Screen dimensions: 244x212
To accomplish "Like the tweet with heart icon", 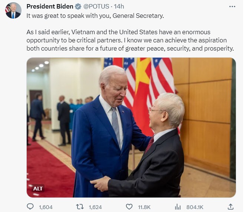I will pos(129,207).
